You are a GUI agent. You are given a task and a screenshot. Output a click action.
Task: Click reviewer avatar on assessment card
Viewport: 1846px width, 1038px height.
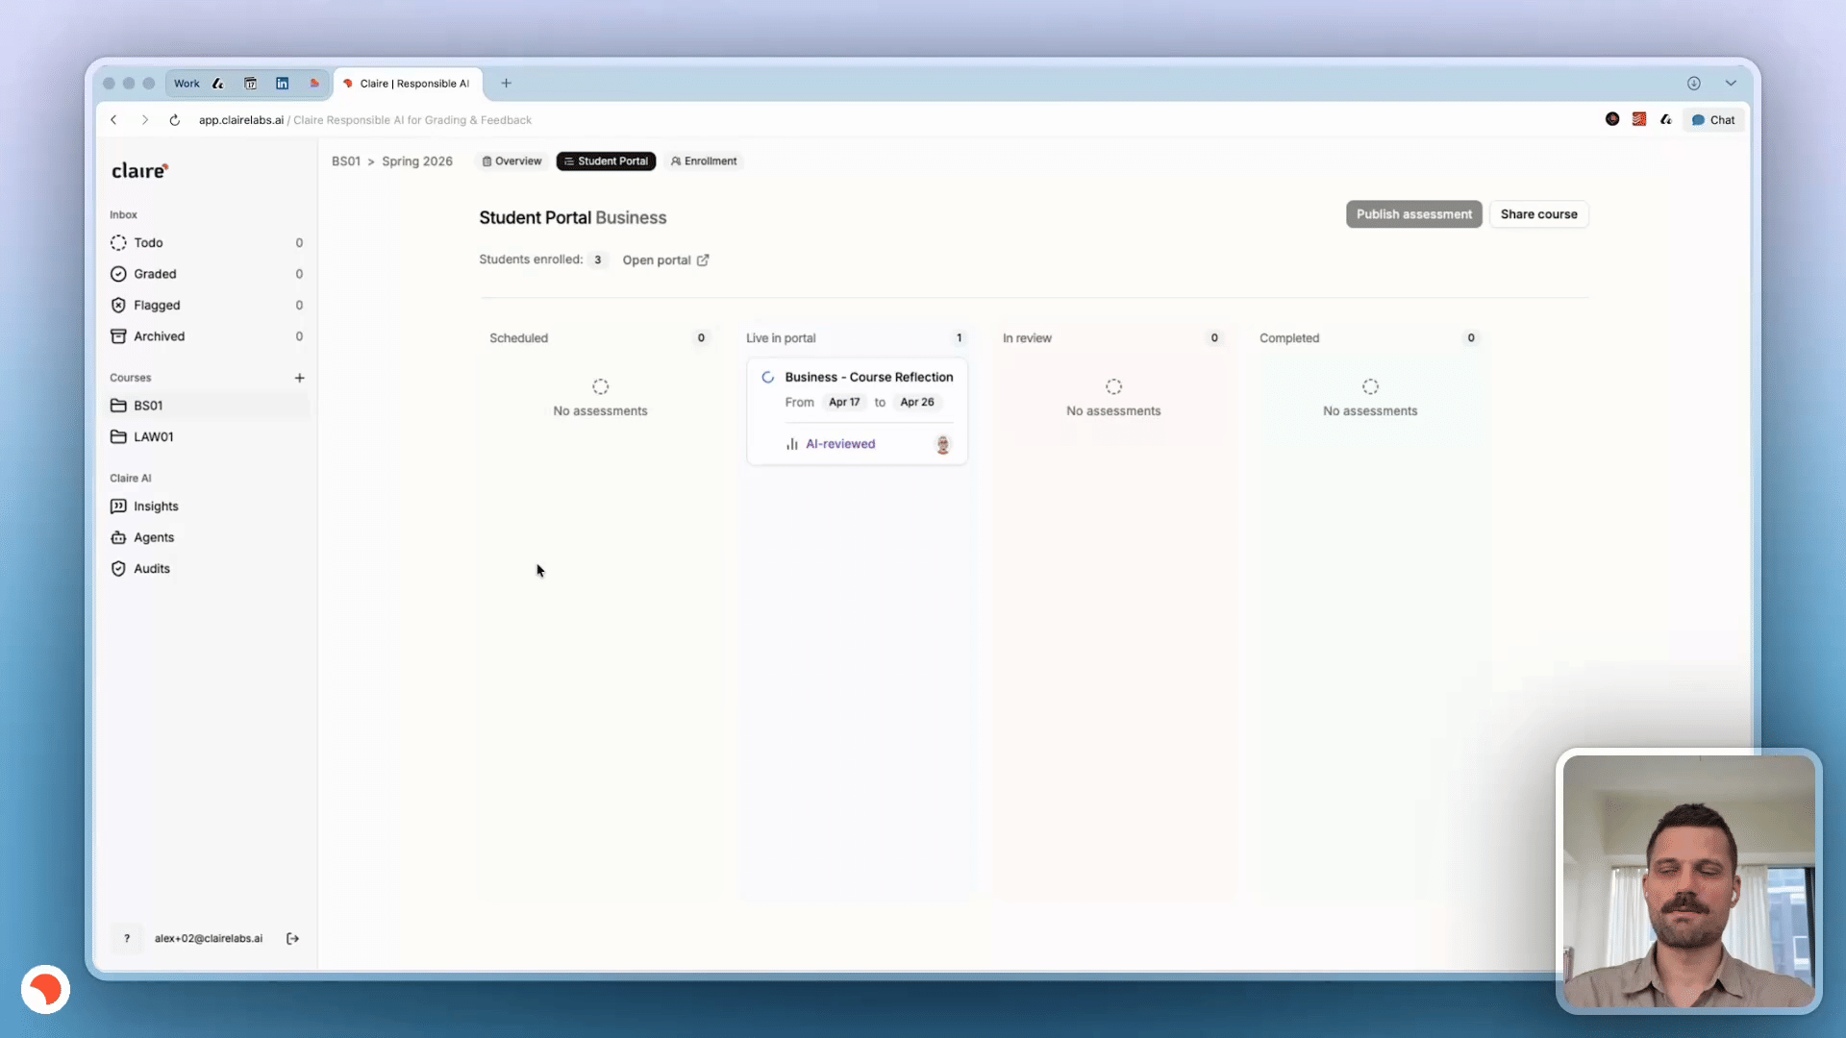[942, 444]
